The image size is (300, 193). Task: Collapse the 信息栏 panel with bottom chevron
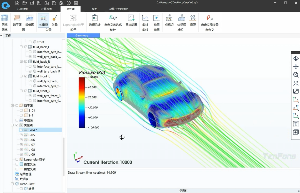click(x=299, y=191)
